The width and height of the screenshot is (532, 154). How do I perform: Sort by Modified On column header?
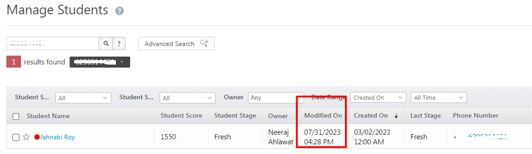pyautogui.click(x=323, y=116)
